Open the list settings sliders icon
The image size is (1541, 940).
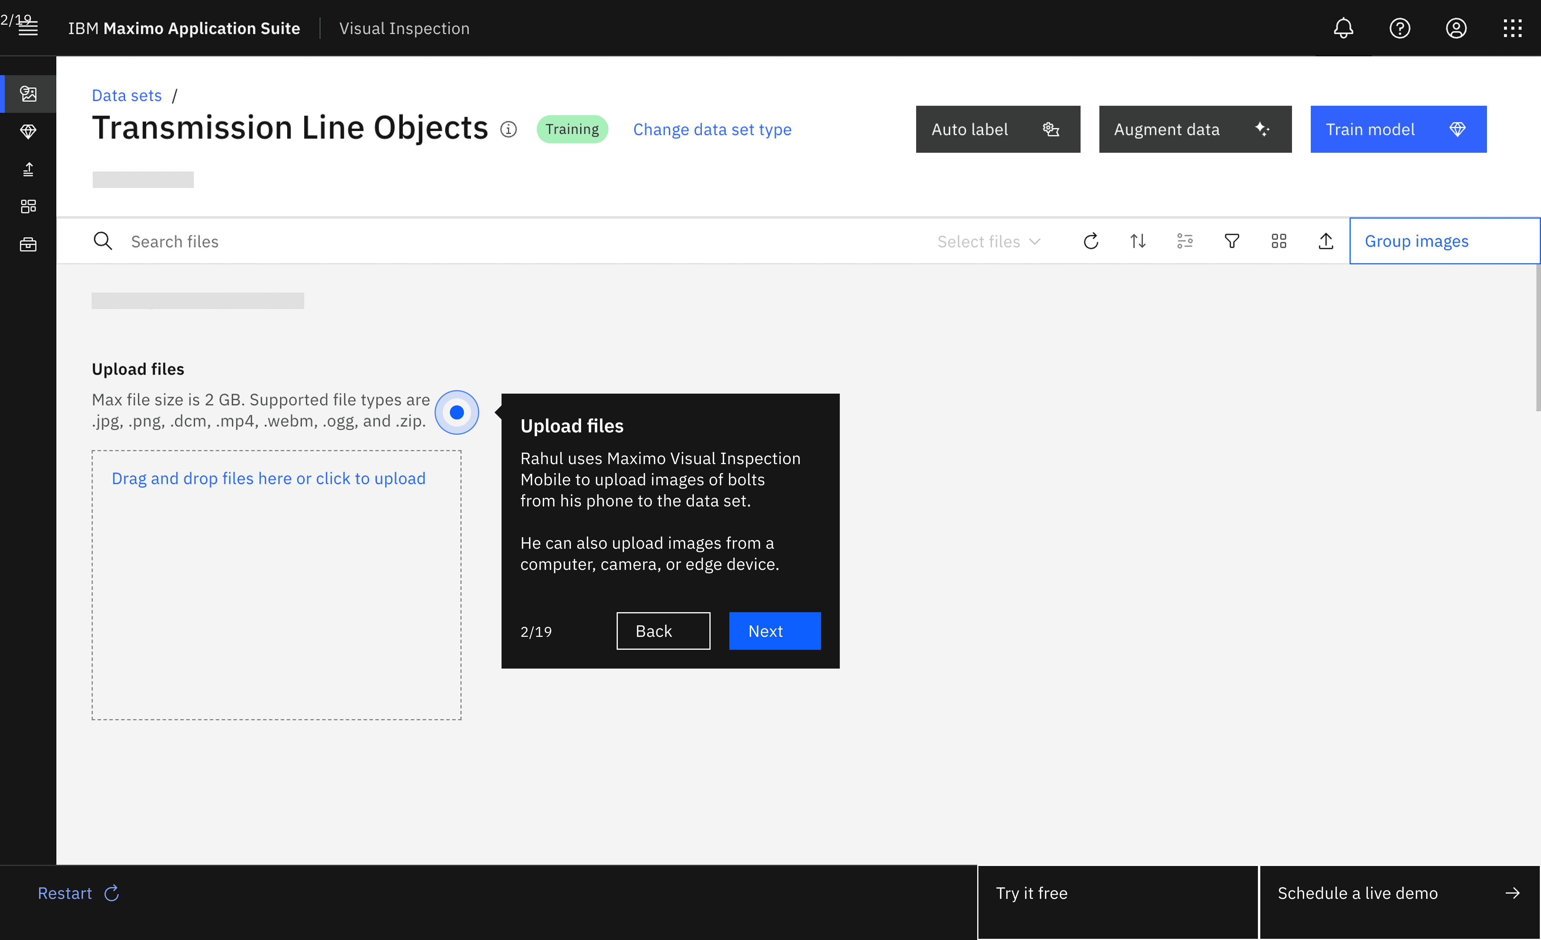[x=1185, y=241]
